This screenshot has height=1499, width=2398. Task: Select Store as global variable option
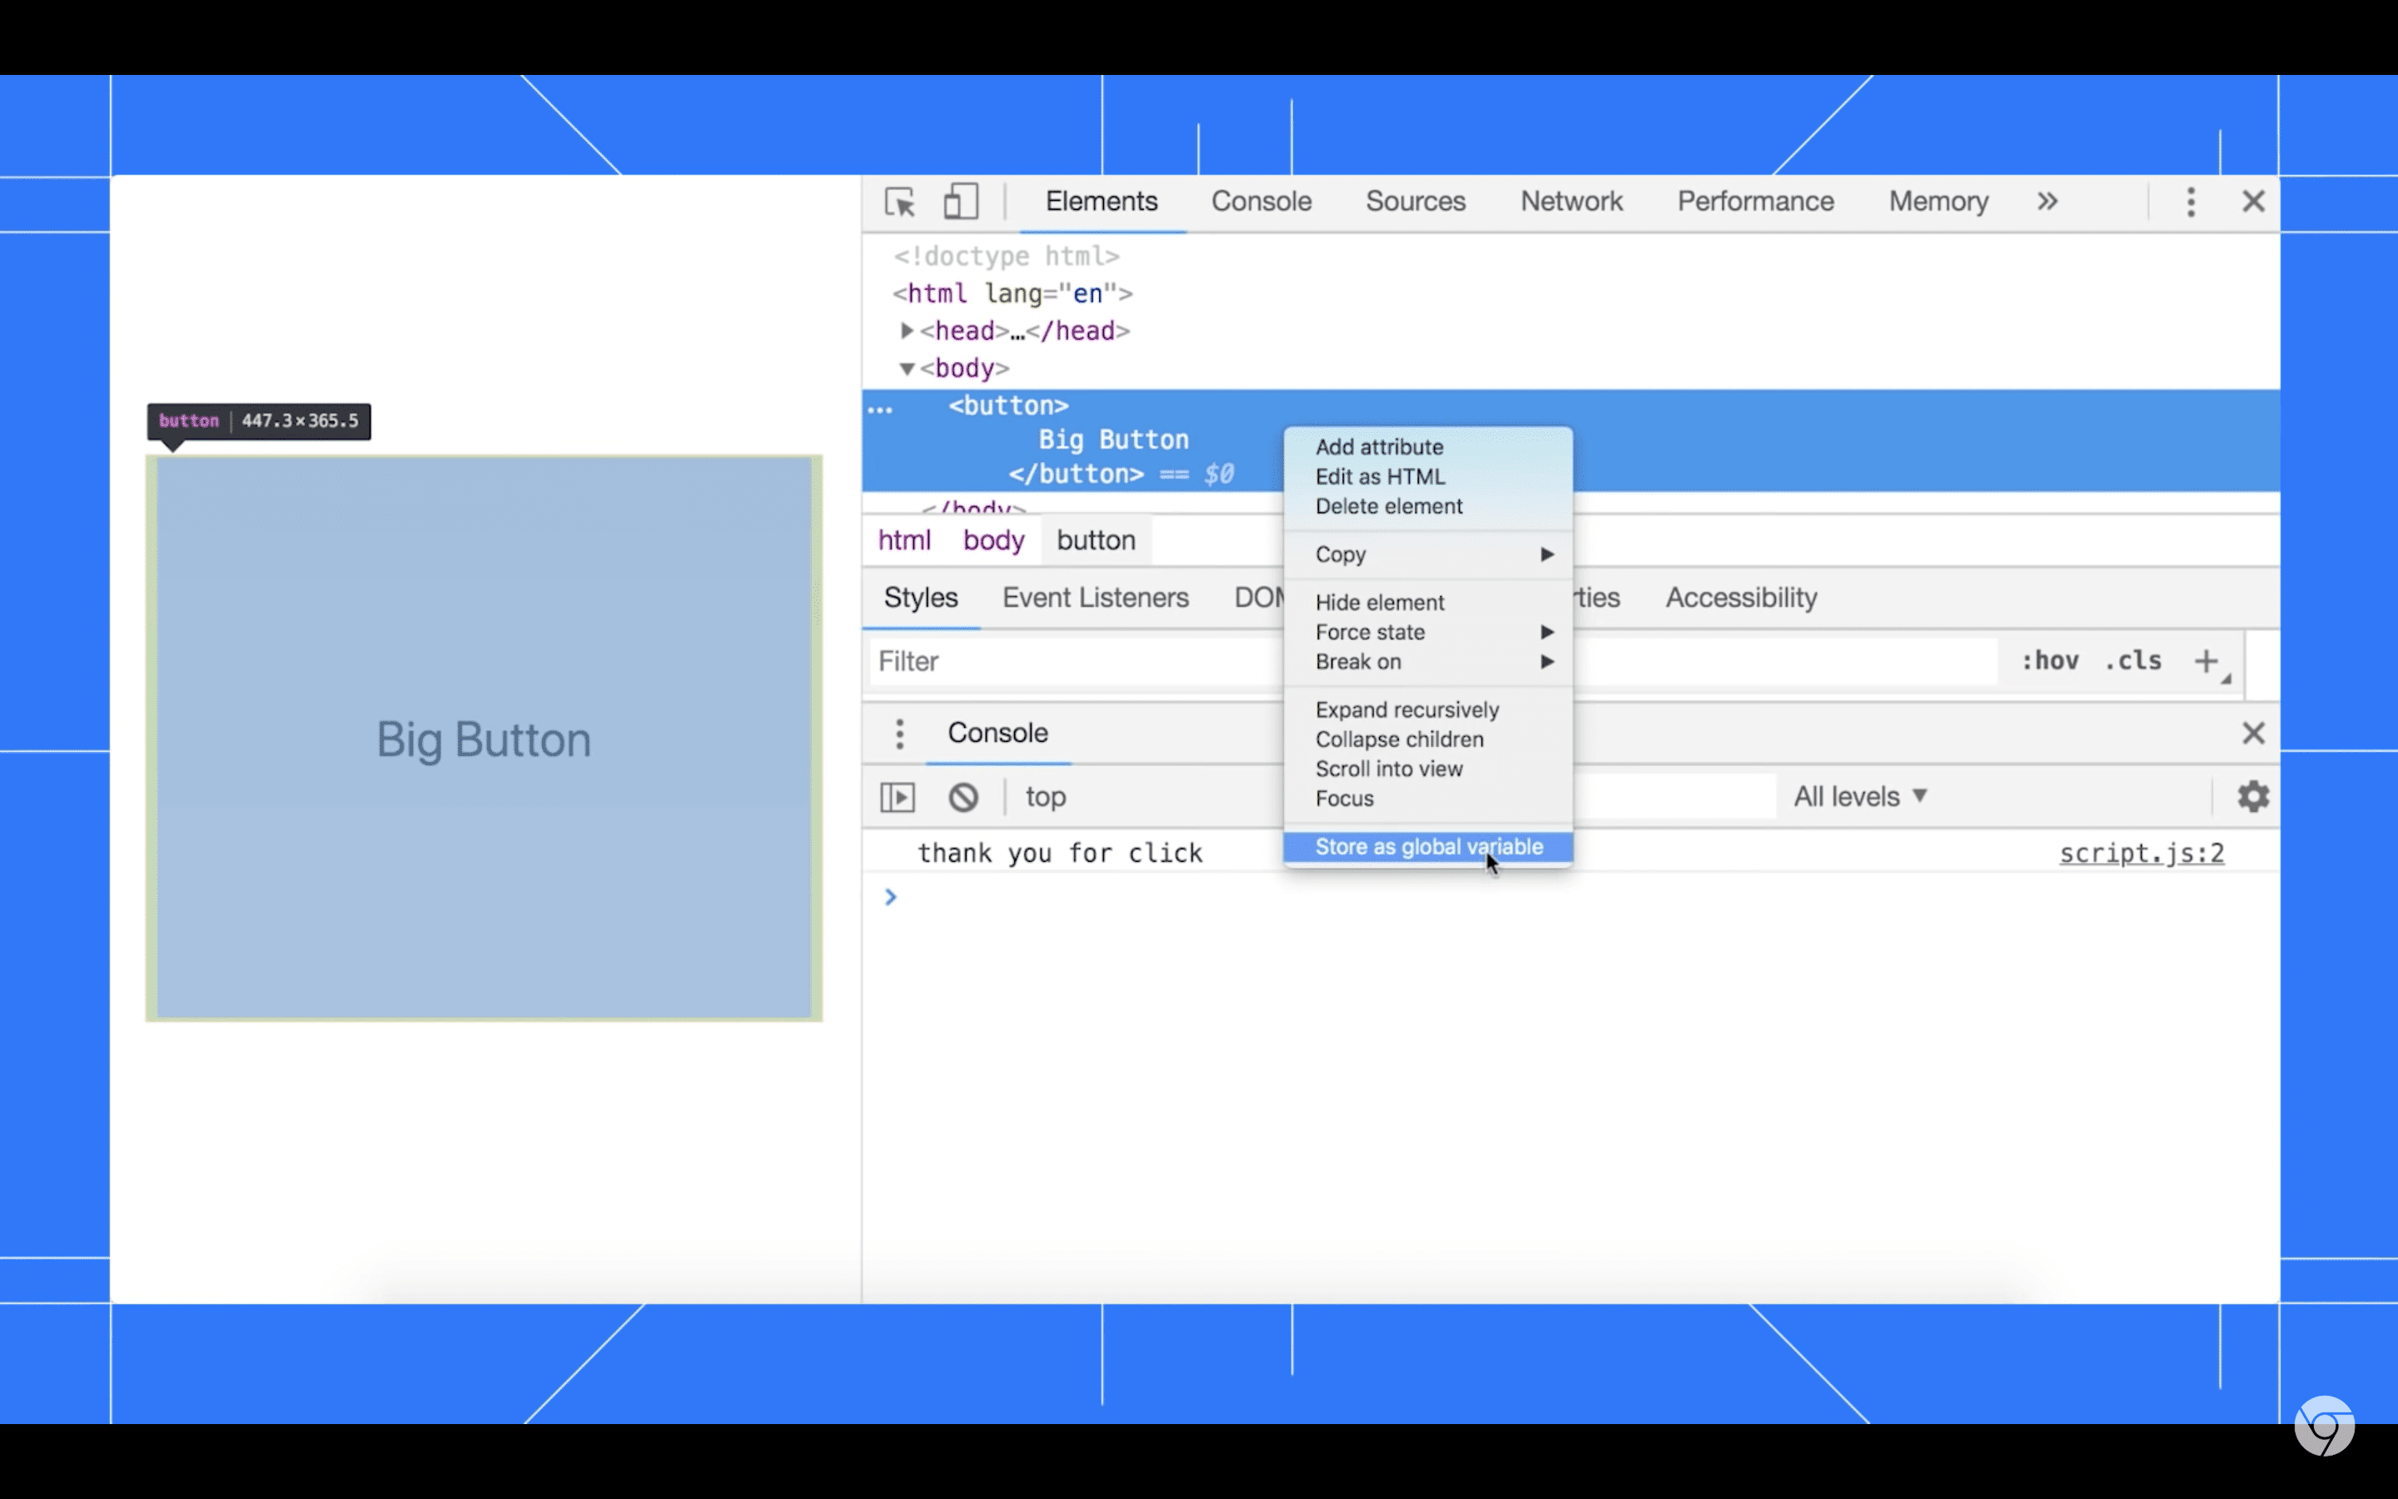click(x=1428, y=846)
